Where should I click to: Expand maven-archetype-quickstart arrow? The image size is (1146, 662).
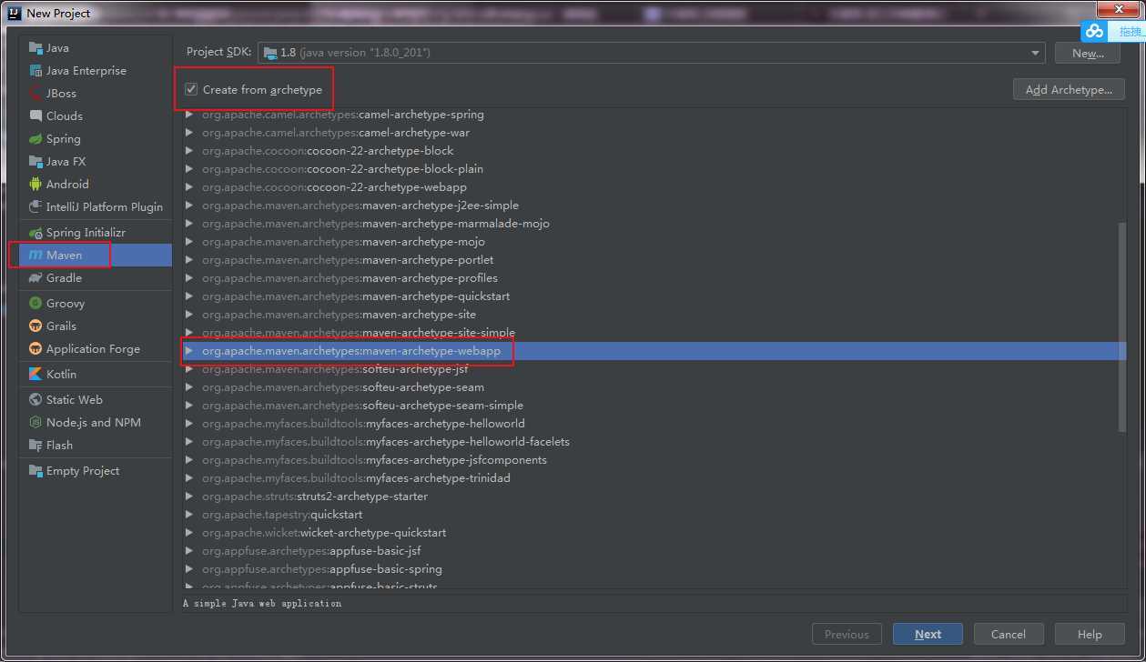pos(189,296)
